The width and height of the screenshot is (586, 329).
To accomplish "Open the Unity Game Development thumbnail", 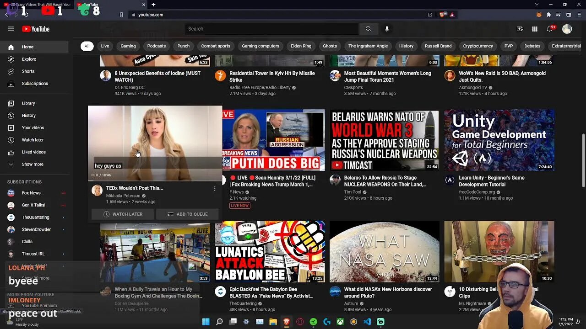I will (x=499, y=140).
